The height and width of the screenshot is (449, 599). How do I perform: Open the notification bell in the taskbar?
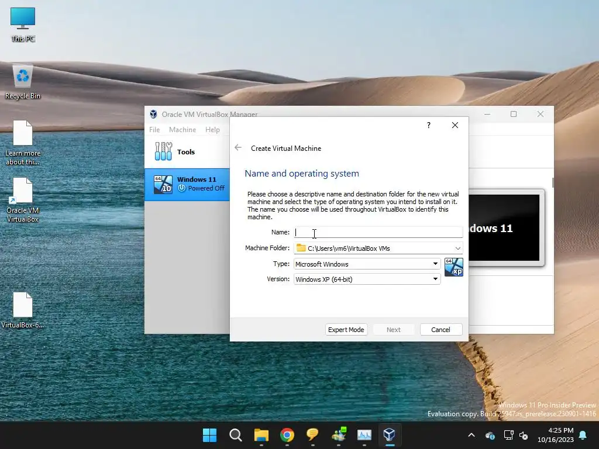pos(583,435)
